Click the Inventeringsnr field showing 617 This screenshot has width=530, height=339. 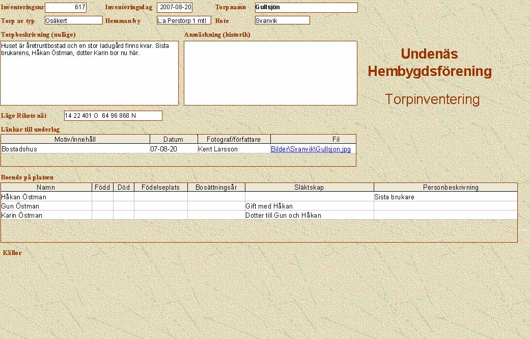pyautogui.click(x=66, y=8)
